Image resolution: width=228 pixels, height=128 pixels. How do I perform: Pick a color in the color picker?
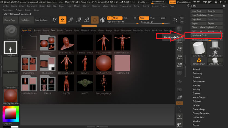[11, 114]
